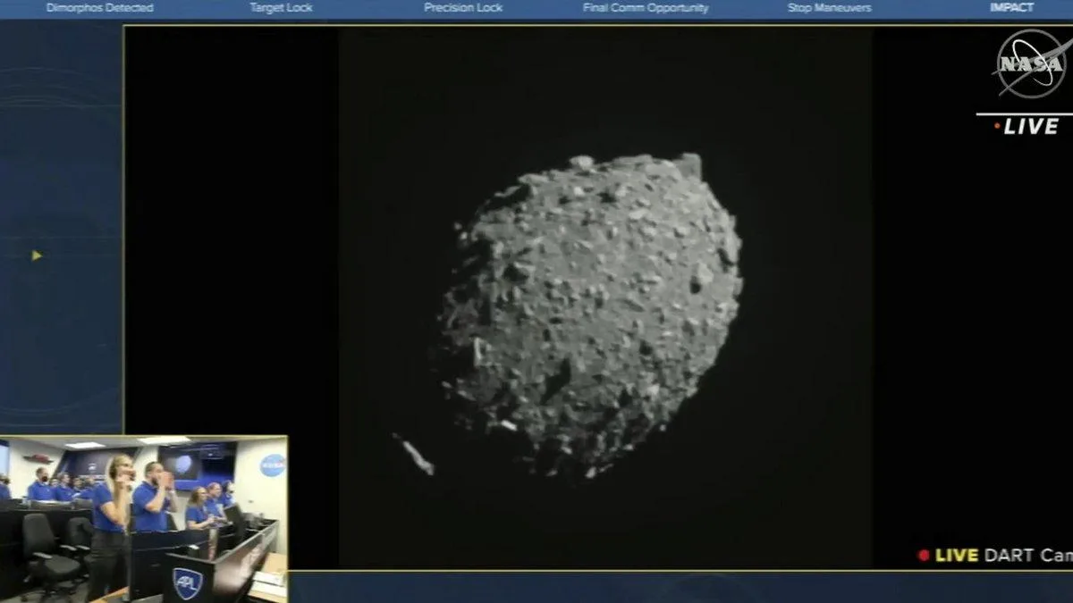Screen dimensions: 1073x603
Task: Click the APL shield logo on the desk
Action: coord(188,582)
